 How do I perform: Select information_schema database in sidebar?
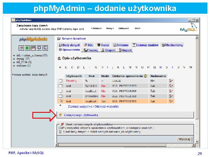pyautogui.click(x=32, y=55)
